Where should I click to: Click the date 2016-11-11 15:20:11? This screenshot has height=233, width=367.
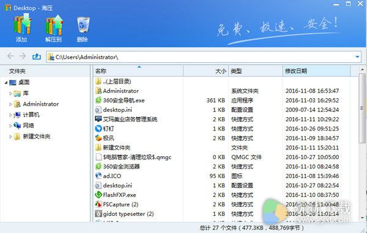(312, 148)
